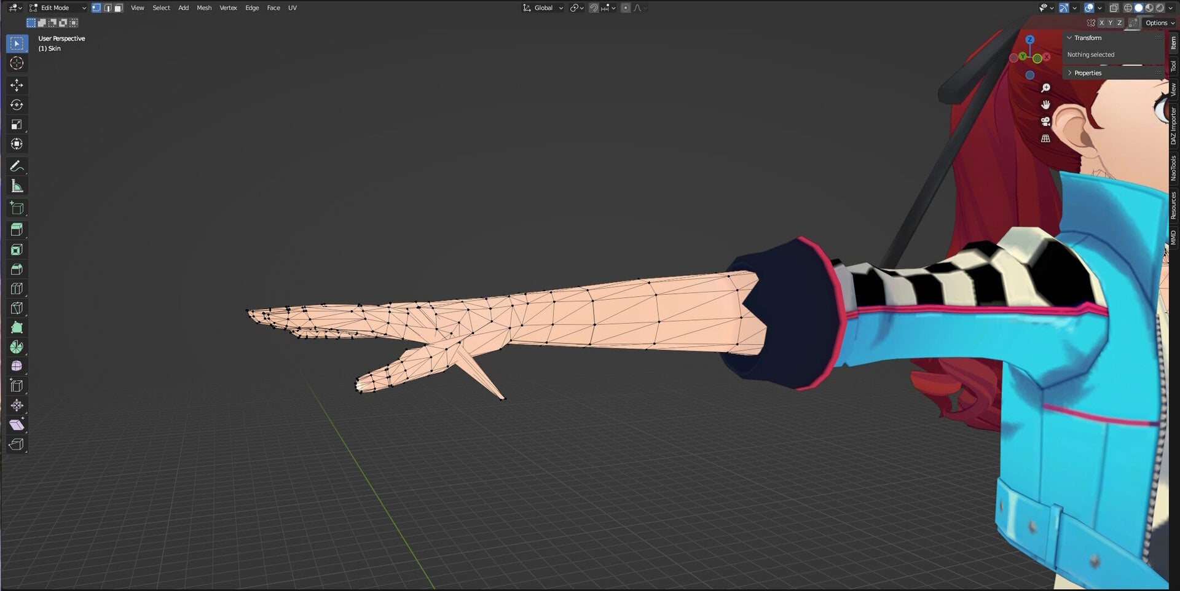The width and height of the screenshot is (1180, 591).
Task: Select the Transform tool
Action: 17,144
